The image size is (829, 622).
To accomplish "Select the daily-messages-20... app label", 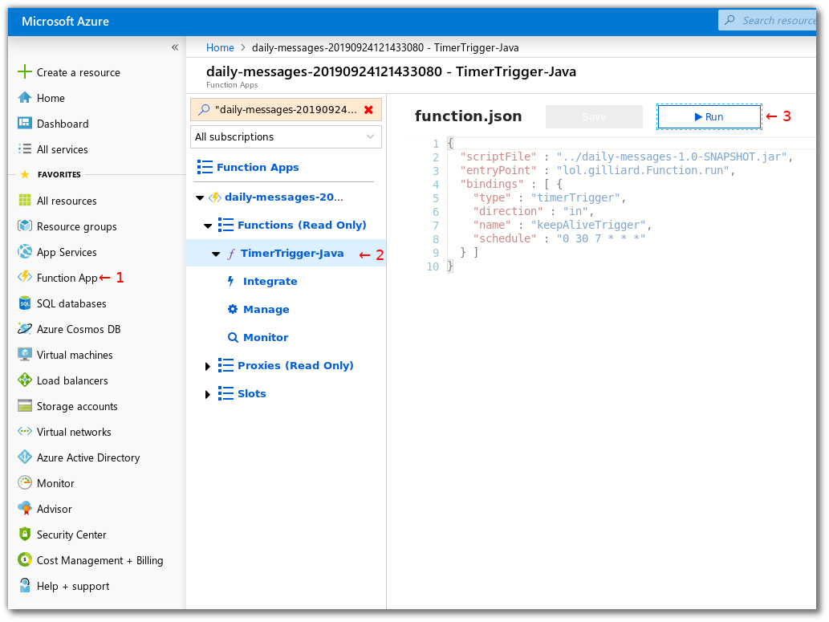I will 284,197.
